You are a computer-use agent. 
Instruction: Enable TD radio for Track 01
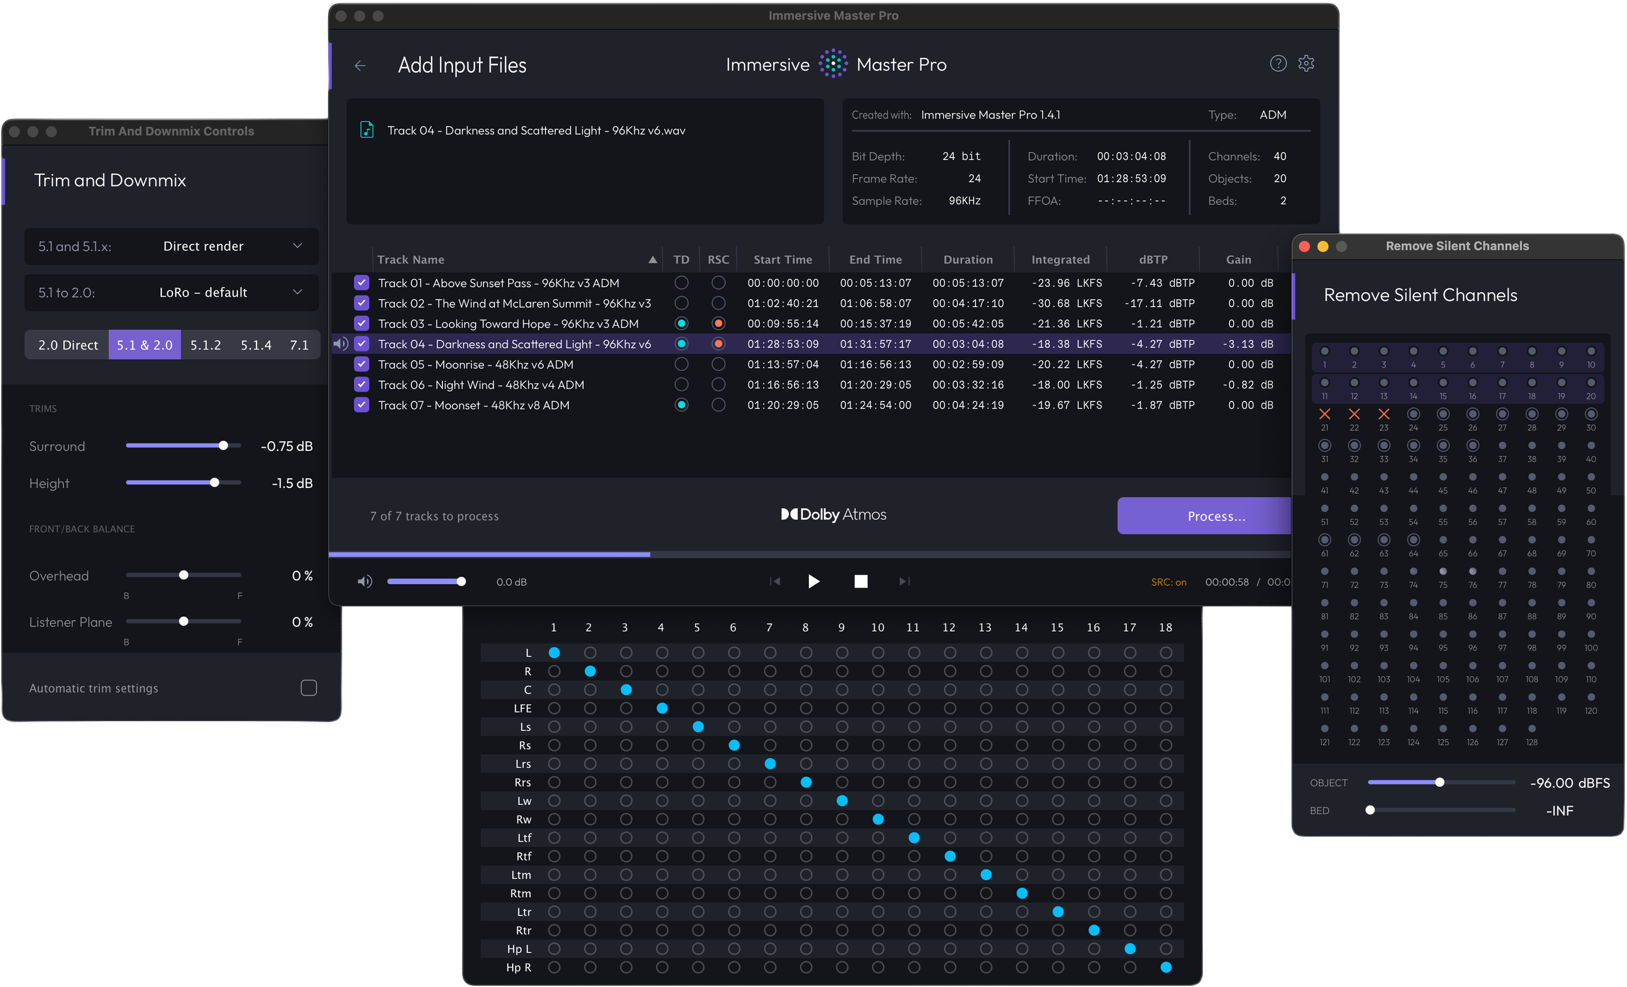[681, 282]
